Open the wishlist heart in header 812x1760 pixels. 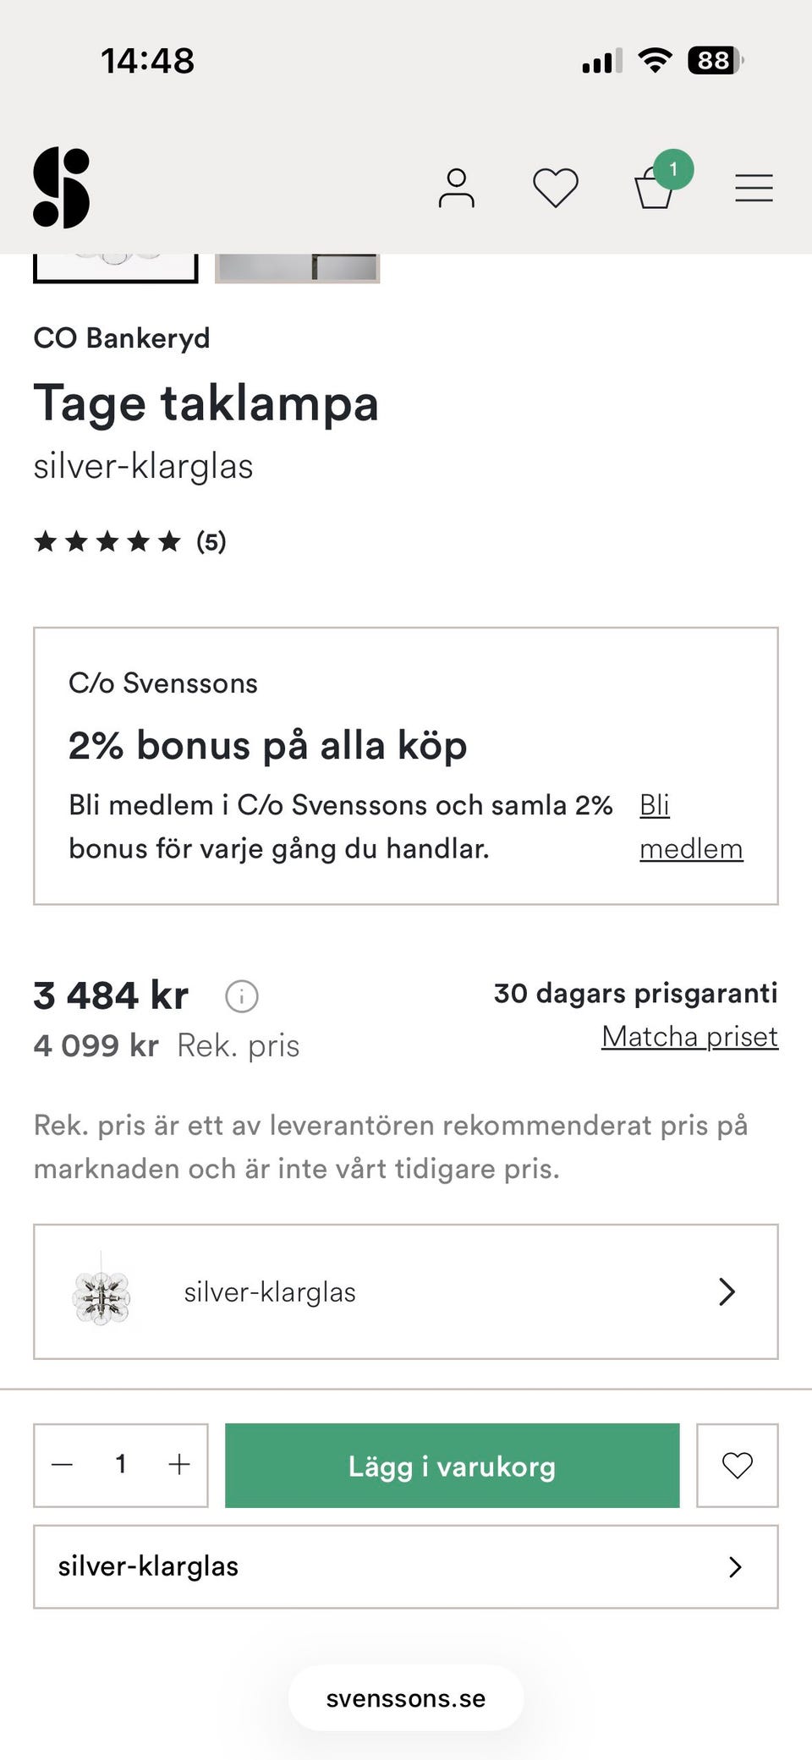(555, 188)
